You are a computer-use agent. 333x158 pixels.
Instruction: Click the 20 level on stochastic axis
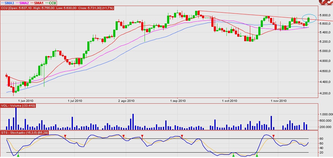pos(321,153)
